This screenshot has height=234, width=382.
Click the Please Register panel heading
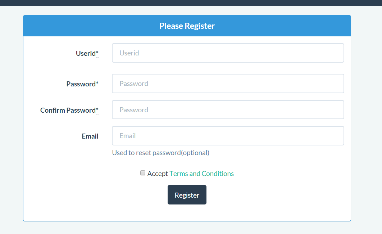tap(187, 26)
